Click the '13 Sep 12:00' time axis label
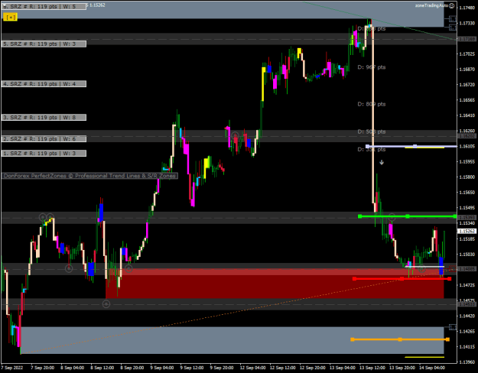The image size is (478, 373). (x=372, y=368)
